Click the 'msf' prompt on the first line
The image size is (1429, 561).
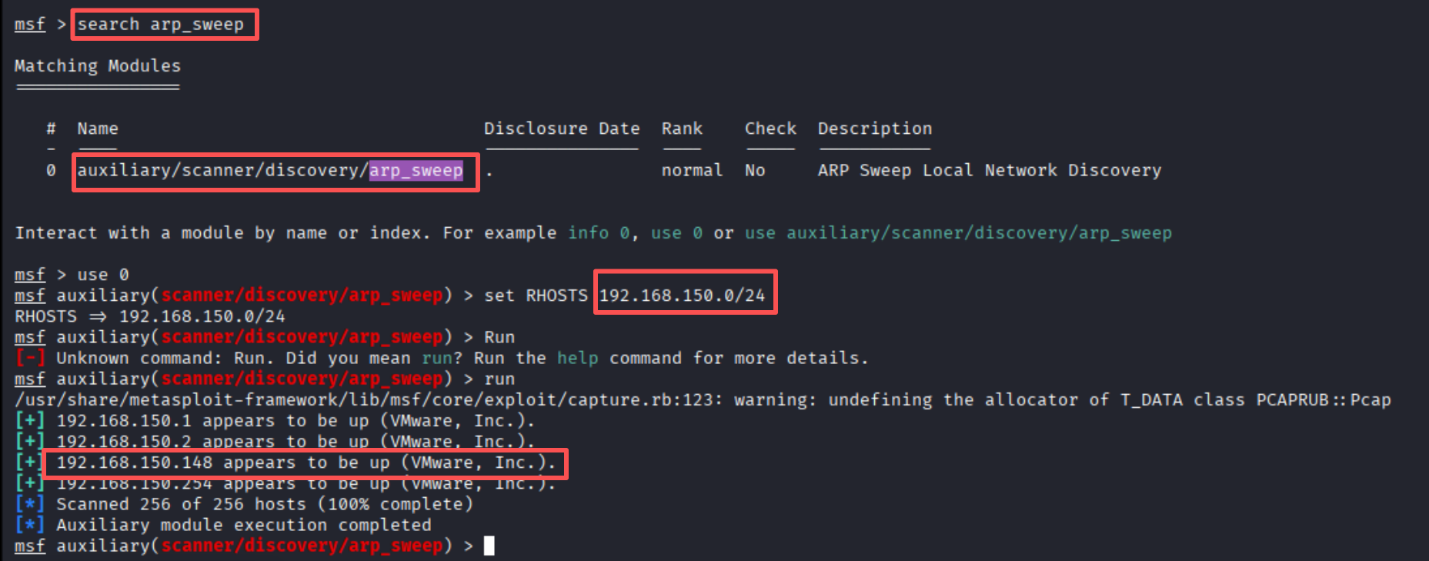pos(30,25)
